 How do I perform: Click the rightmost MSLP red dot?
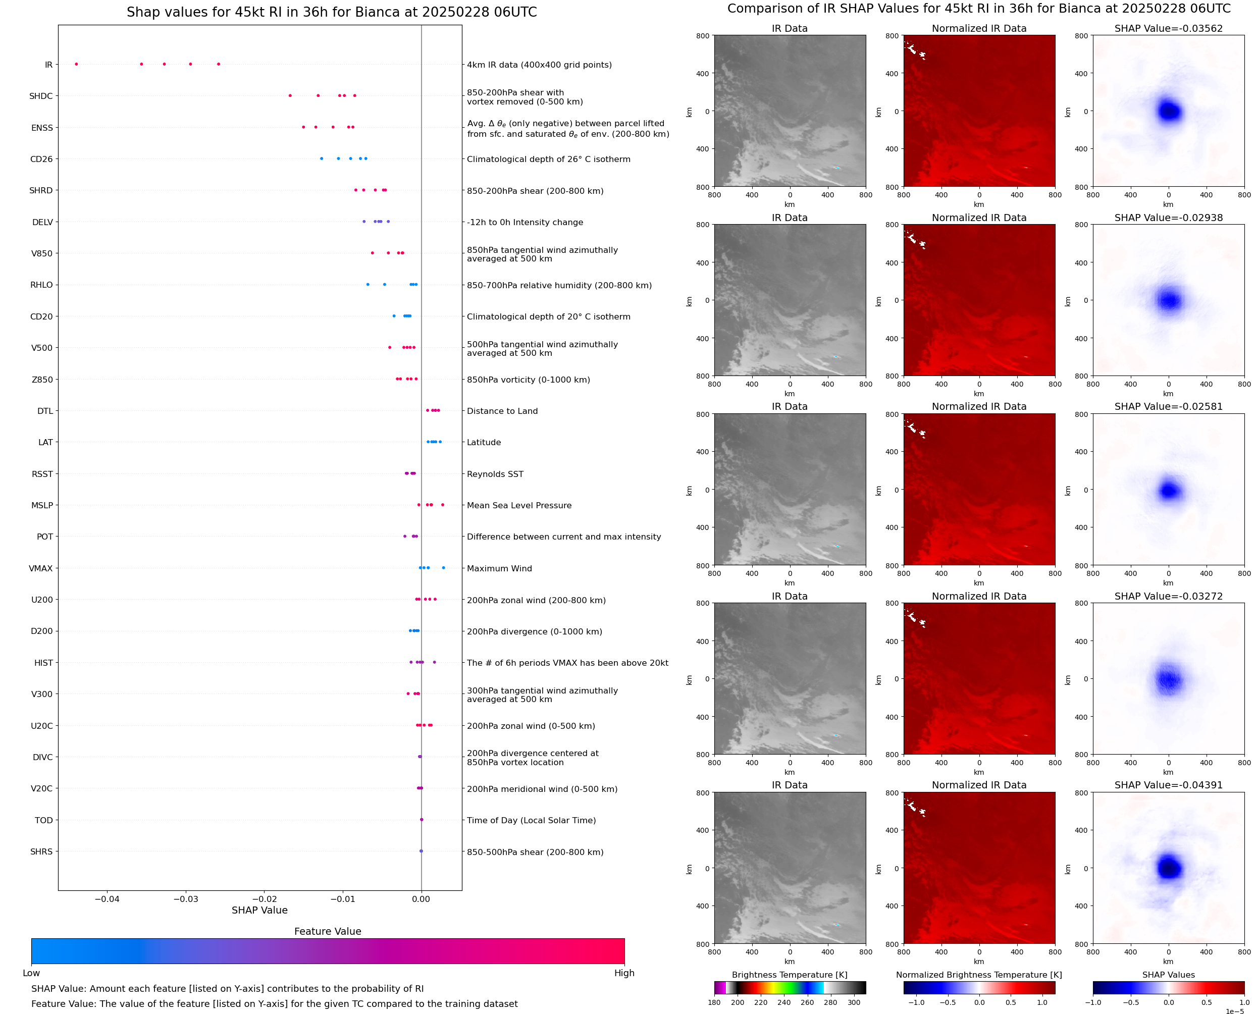pyautogui.click(x=442, y=505)
